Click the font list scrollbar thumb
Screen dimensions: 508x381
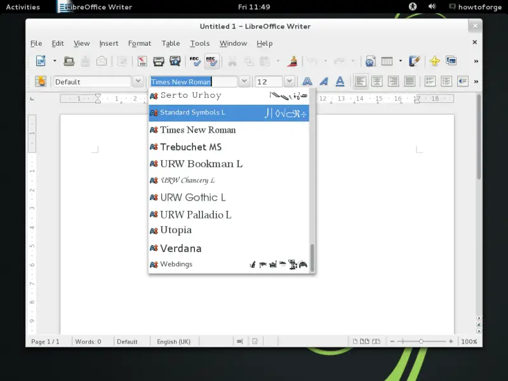coord(312,258)
